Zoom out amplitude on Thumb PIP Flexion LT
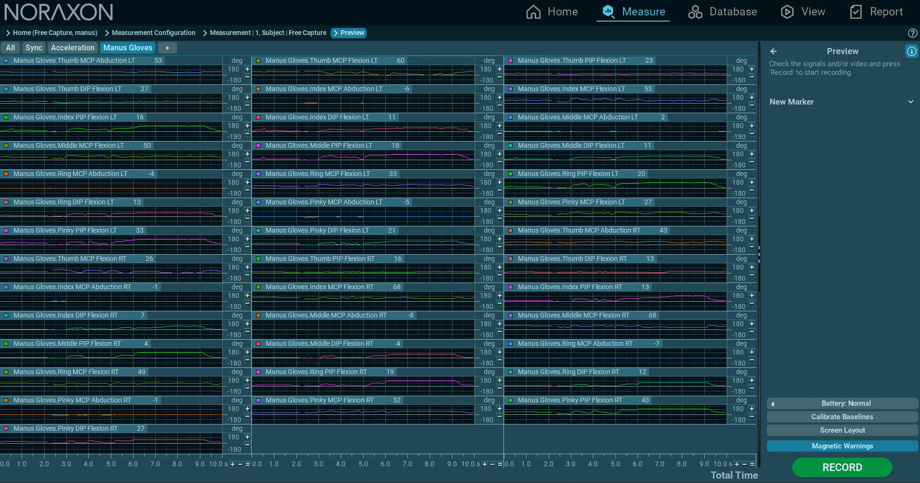Image resolution: width=920 pixels, height=483 pixels. point(752,77)
